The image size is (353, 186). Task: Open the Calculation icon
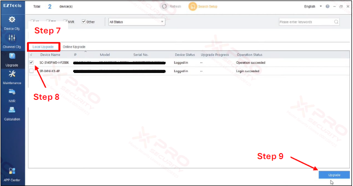pos(12,110)
